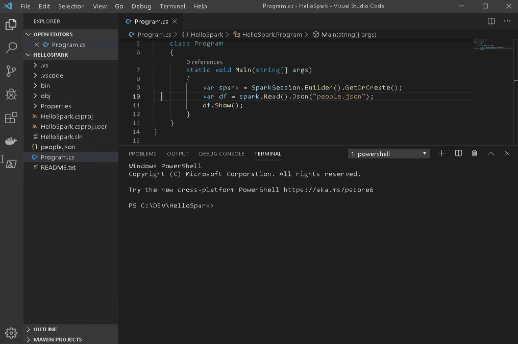Click the PowerShell prompt line in terminal
Screen dimensions: 518x344
coord(171,206)
